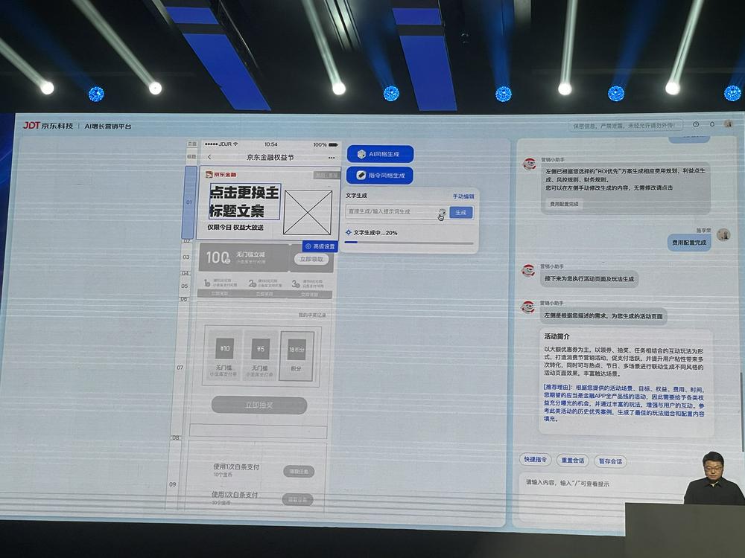Click the JDT 京东科技 logo

click(48, 126)
